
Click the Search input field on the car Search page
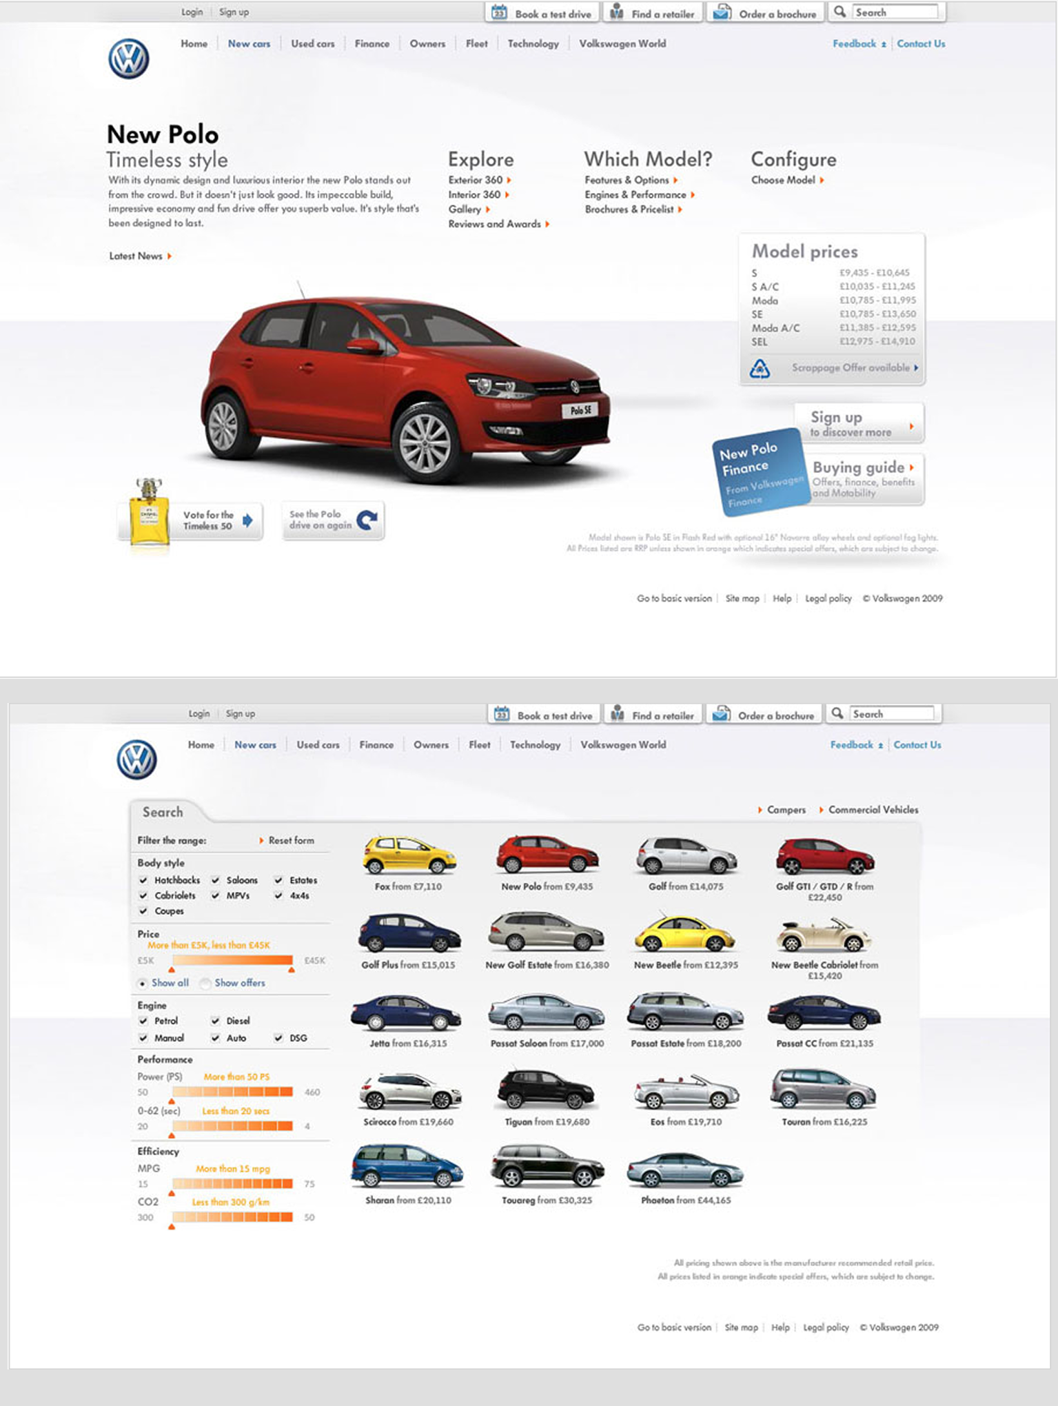[892, 713]
